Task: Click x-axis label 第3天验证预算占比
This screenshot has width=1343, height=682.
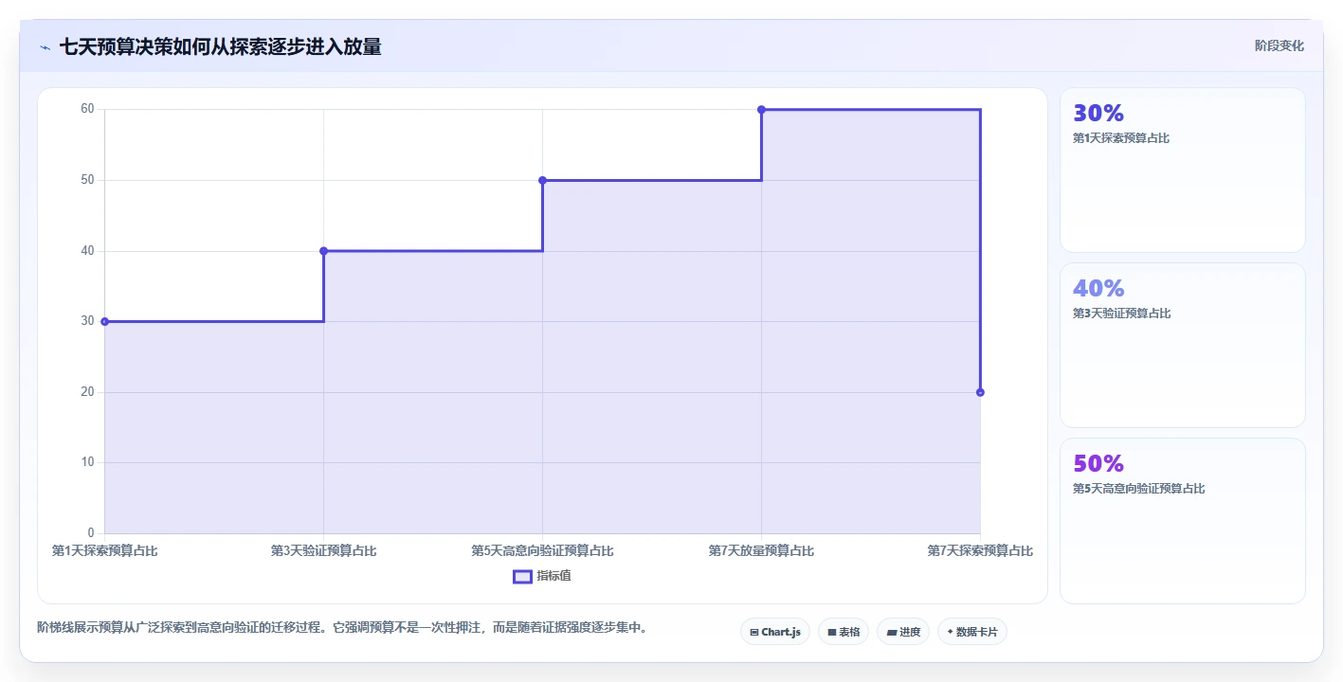Action: click(323, 550)
